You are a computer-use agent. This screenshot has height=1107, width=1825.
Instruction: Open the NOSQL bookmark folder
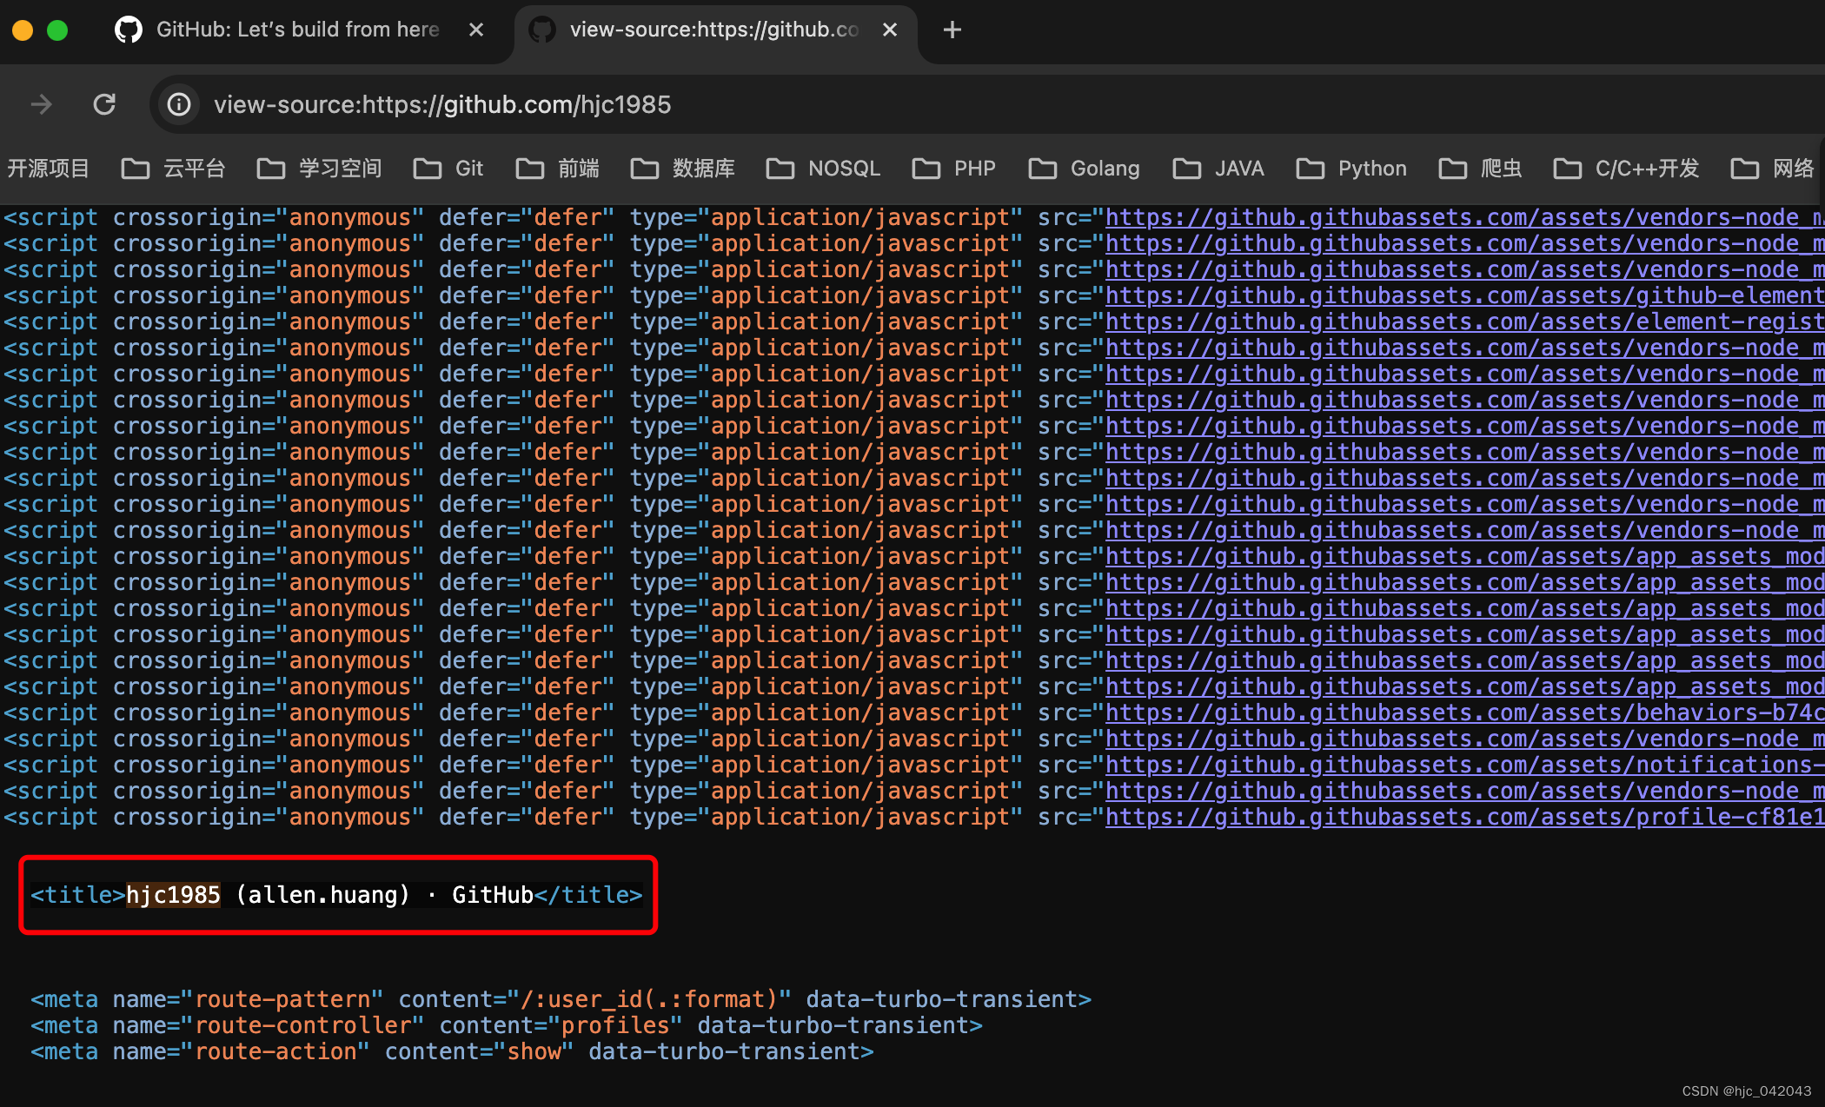point(824,169)
